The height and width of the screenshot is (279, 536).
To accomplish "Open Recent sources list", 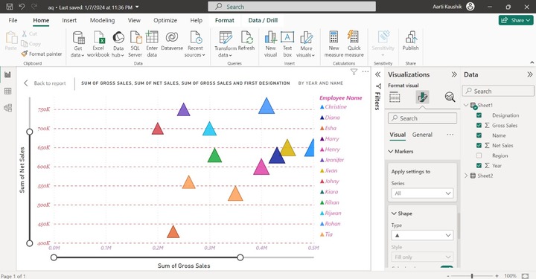I will pyautogui.click(x=195, y=45).
